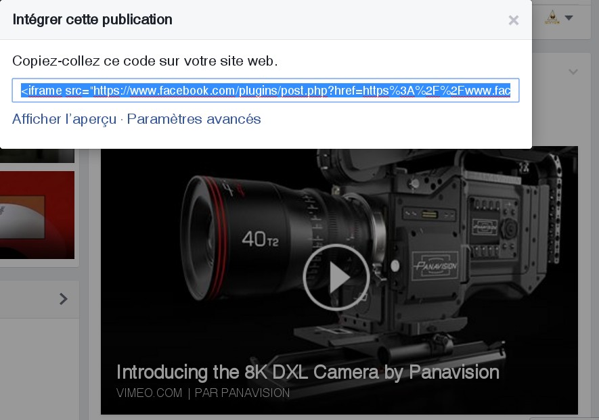This screenshot has height=420, width=599.
Task: Open the Afficher l'aperçu link
Action: pos(64,119)
